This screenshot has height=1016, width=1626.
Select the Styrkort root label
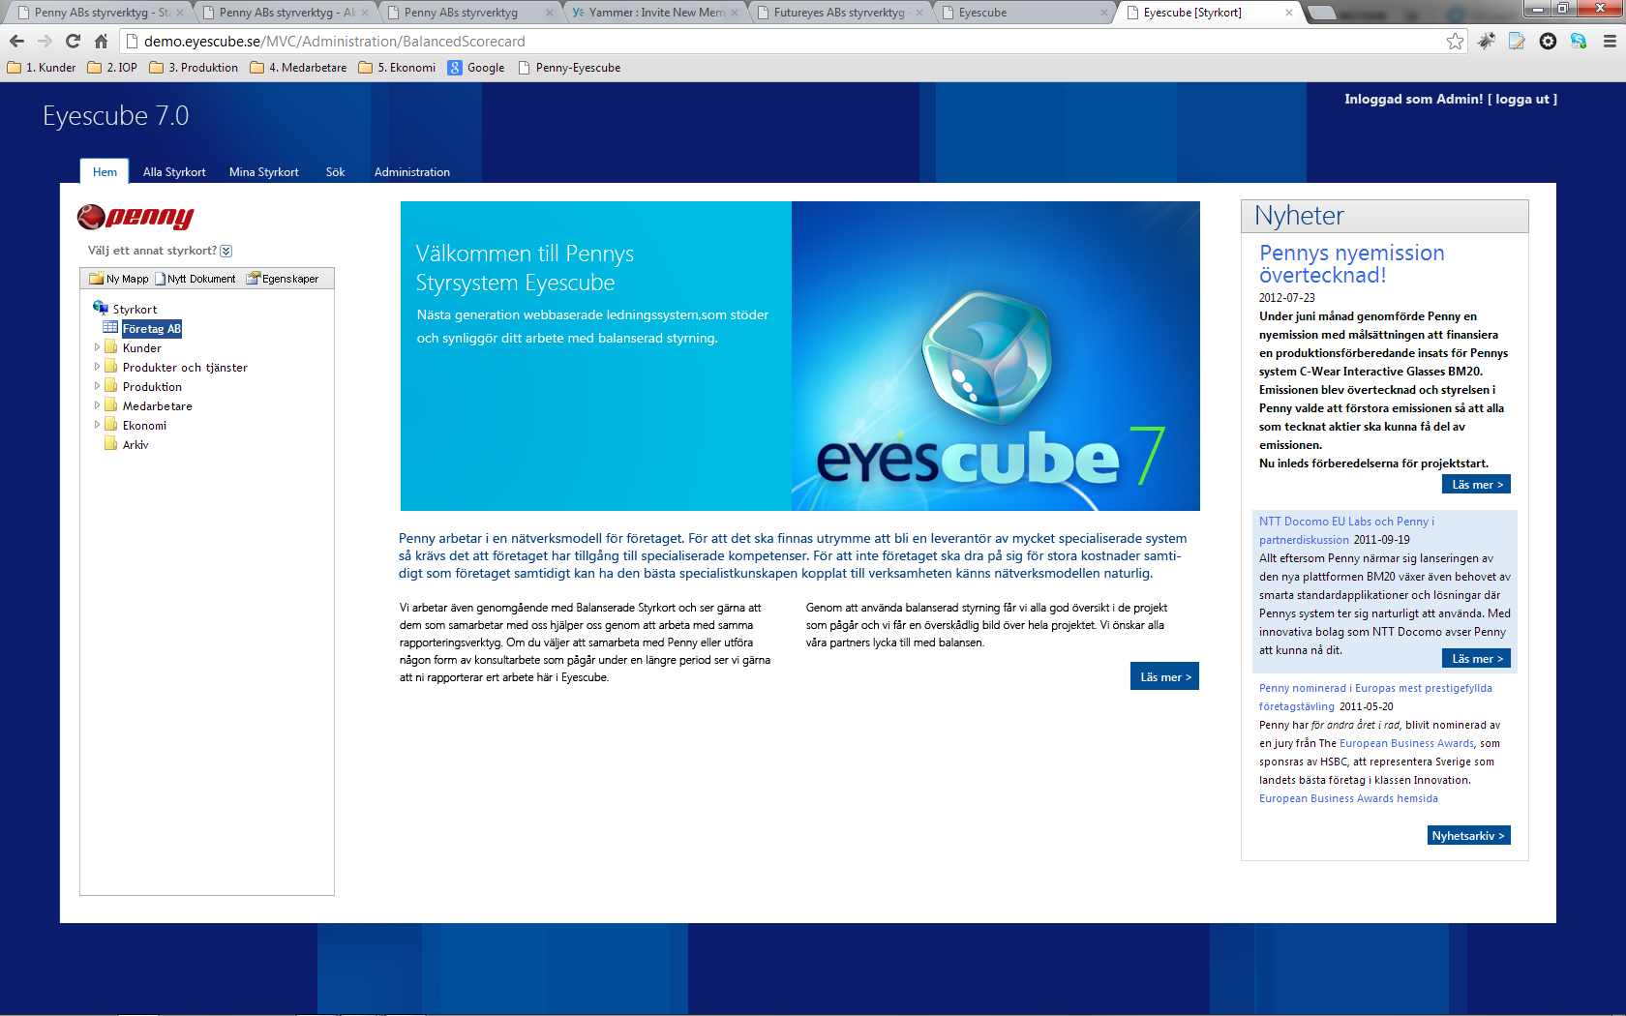[135, 309]
